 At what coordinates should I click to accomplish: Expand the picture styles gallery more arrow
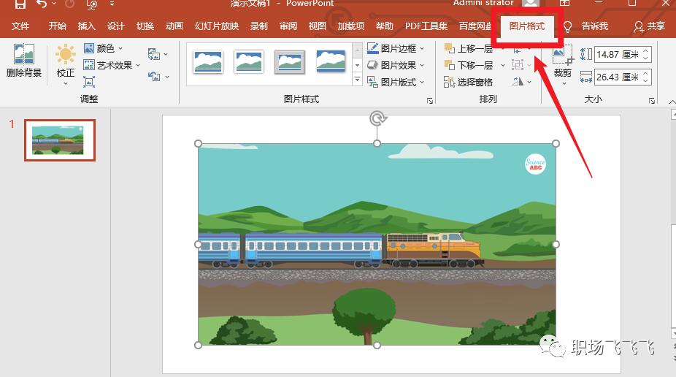coord(357,80)
